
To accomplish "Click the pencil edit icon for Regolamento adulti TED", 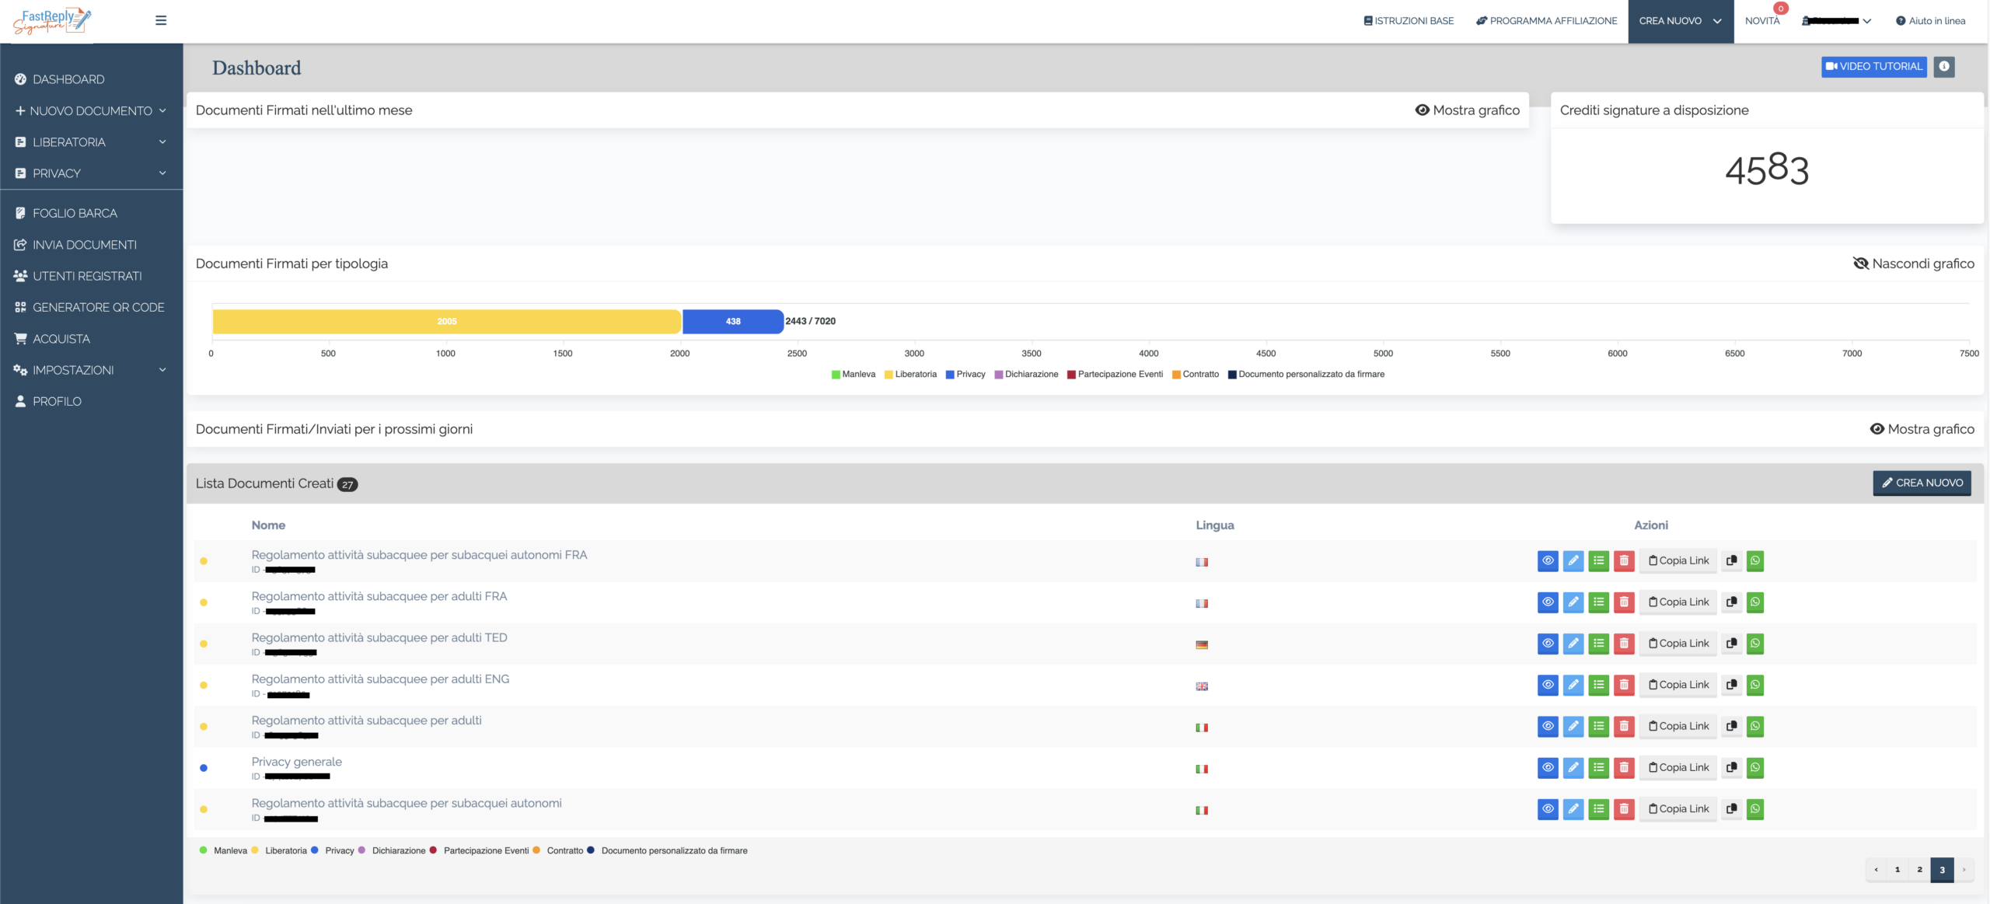I will [1573, 643].
